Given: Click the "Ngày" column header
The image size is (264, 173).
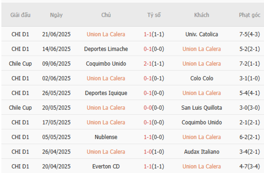Looking at the screenshot, I should 56,15.
